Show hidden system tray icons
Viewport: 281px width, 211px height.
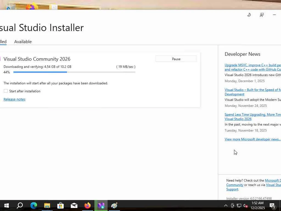(x=226, y=206)
